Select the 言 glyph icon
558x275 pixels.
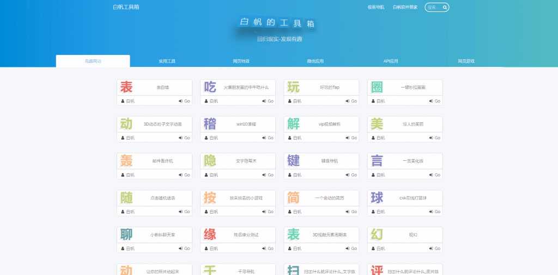(x=377, y=161)
